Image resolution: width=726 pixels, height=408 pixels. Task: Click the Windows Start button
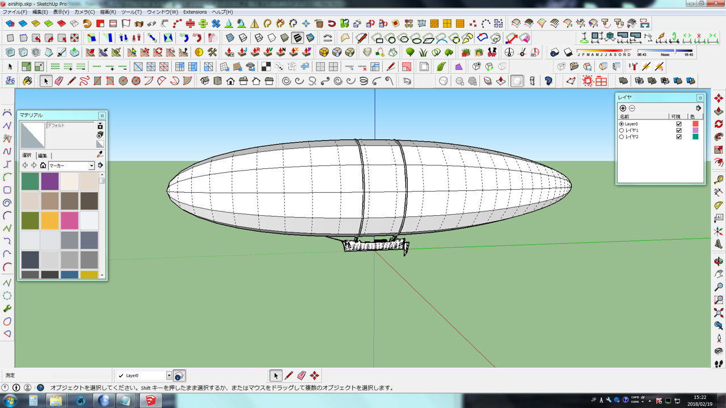click(x=10, y=401)
